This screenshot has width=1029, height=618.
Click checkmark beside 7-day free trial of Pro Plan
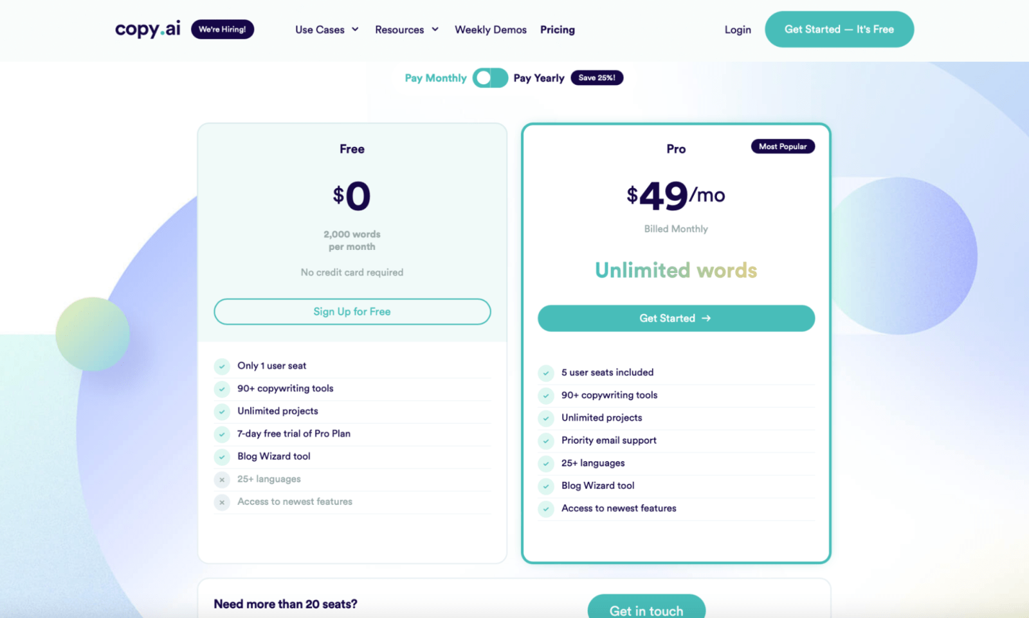click(x=222, y=434)
